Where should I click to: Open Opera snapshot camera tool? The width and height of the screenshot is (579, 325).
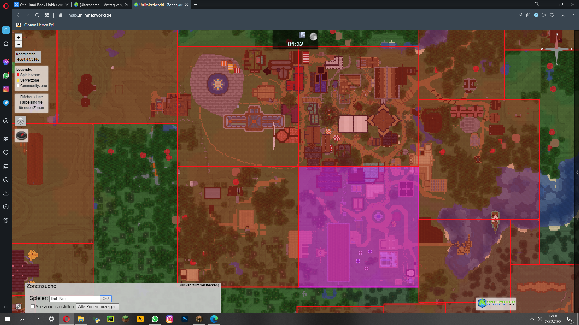coord(528,15)
